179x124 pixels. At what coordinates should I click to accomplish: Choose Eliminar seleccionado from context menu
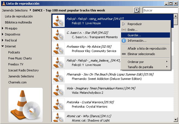pos(146,54)
